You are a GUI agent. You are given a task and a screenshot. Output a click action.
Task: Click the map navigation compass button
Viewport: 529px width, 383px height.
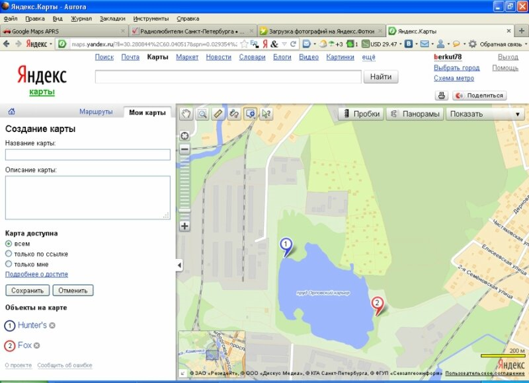(x=184, y=136)
